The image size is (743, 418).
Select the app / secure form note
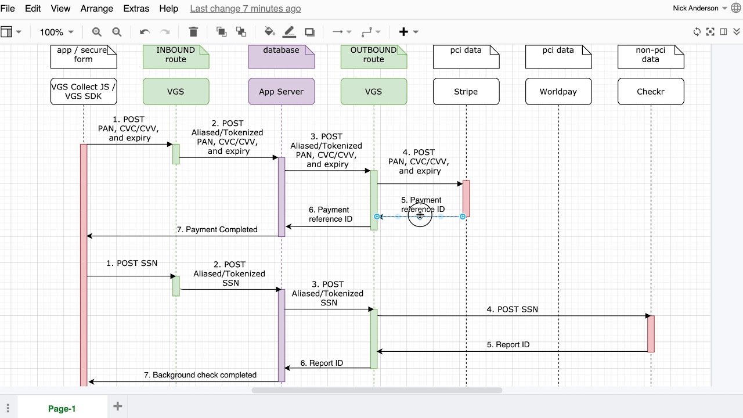click(x=84, y=56)
